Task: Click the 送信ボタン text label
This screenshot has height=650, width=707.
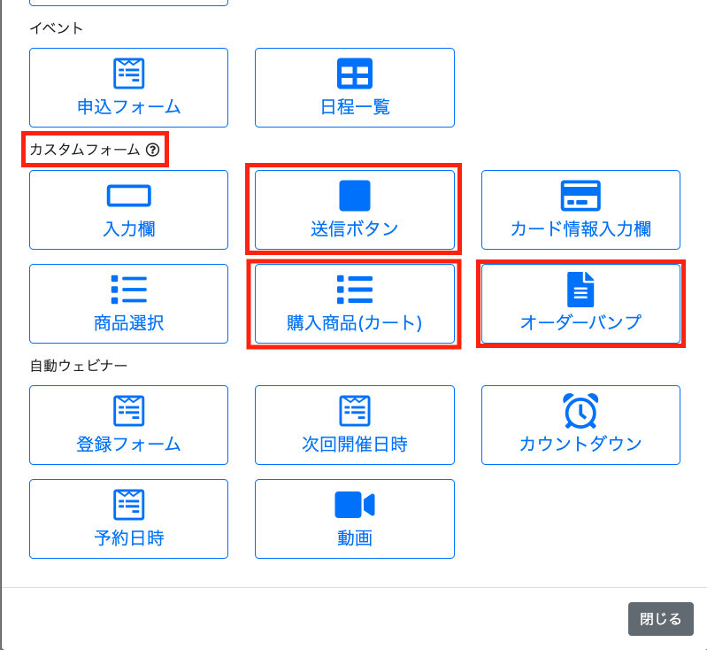Action: (355, 229)
